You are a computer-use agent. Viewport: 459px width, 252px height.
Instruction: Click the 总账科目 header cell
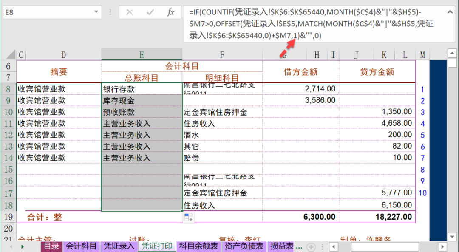pos(142,78)
